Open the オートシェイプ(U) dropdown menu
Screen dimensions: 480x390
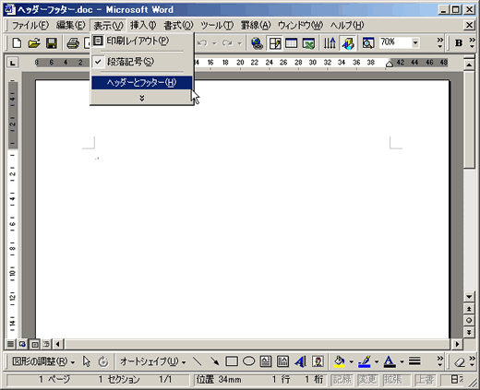(152, 361)
